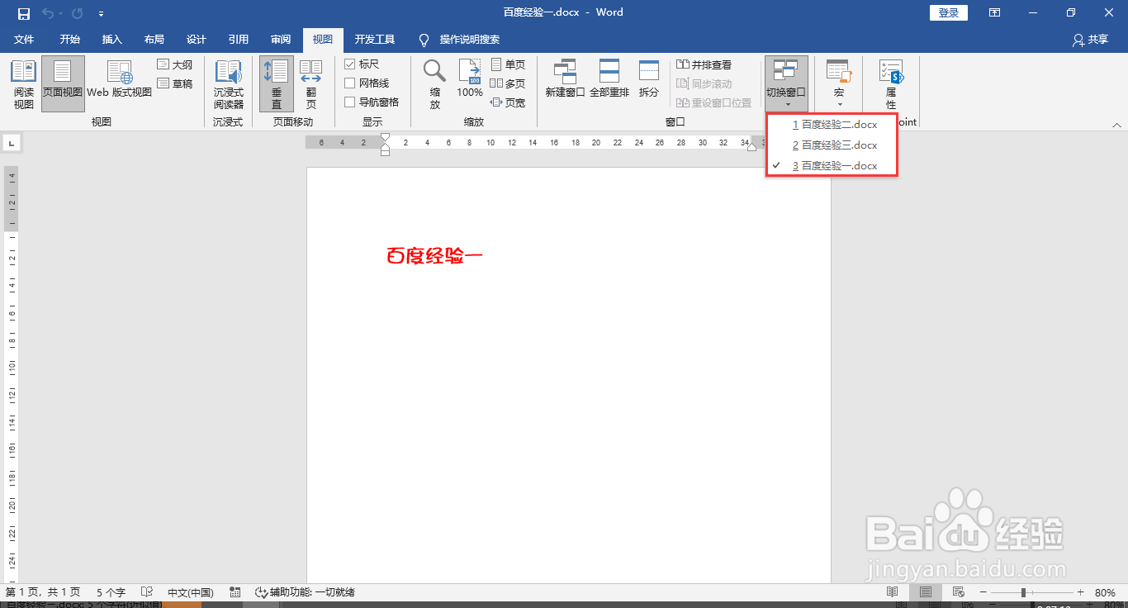1128x608 pixels.
Task: Set zoom to 100%
Action: coord(469,82)
